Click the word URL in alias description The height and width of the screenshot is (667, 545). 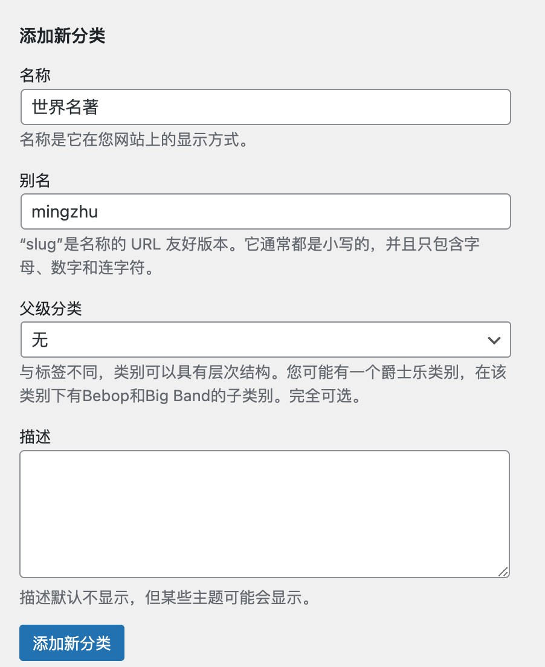[x=146, y=245]
